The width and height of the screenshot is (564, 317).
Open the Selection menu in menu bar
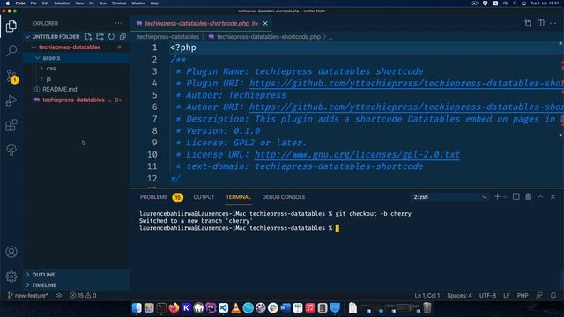[x=62, y=4]
